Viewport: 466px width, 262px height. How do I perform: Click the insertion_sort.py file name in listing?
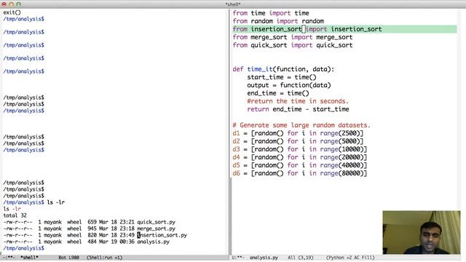[162, 235]
